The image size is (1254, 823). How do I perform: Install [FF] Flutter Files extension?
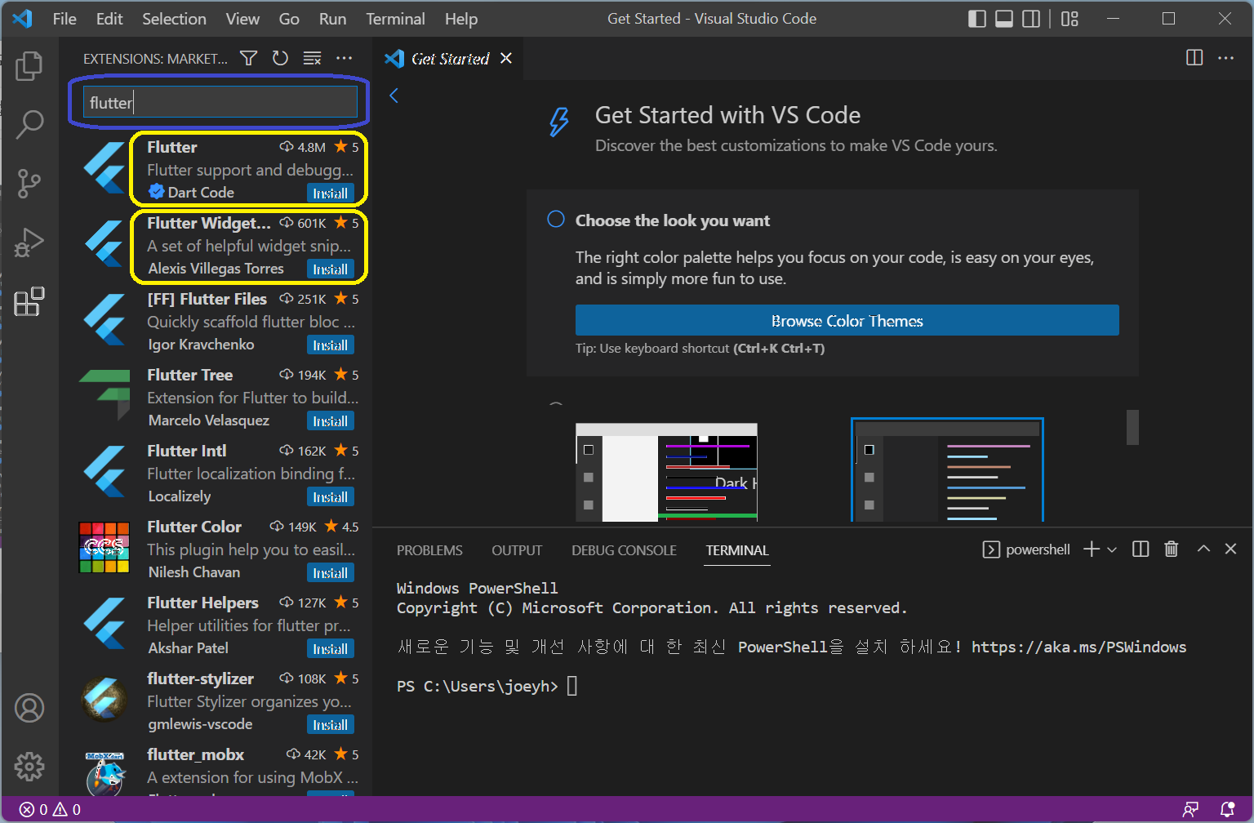pyautogui.click(x=331, y=345)
